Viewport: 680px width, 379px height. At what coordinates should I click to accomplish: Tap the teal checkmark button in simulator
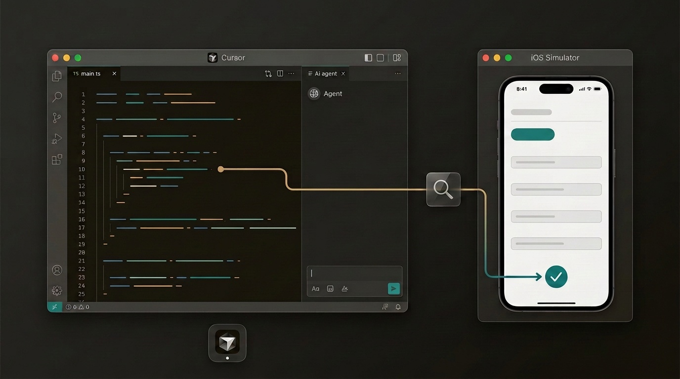[556, 277]
